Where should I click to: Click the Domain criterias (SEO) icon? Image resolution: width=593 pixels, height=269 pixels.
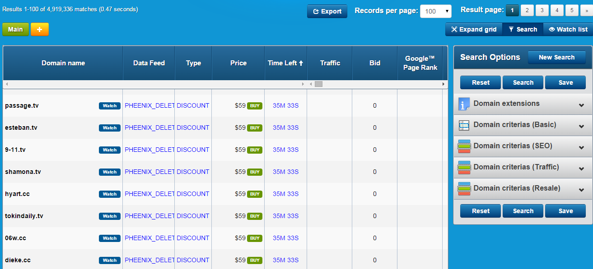[x=464, y=146]
